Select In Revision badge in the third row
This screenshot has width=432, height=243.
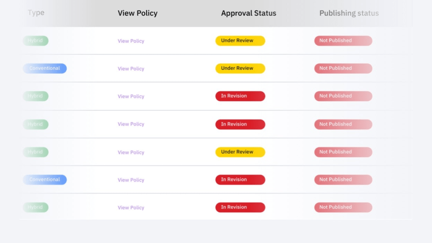240,96
